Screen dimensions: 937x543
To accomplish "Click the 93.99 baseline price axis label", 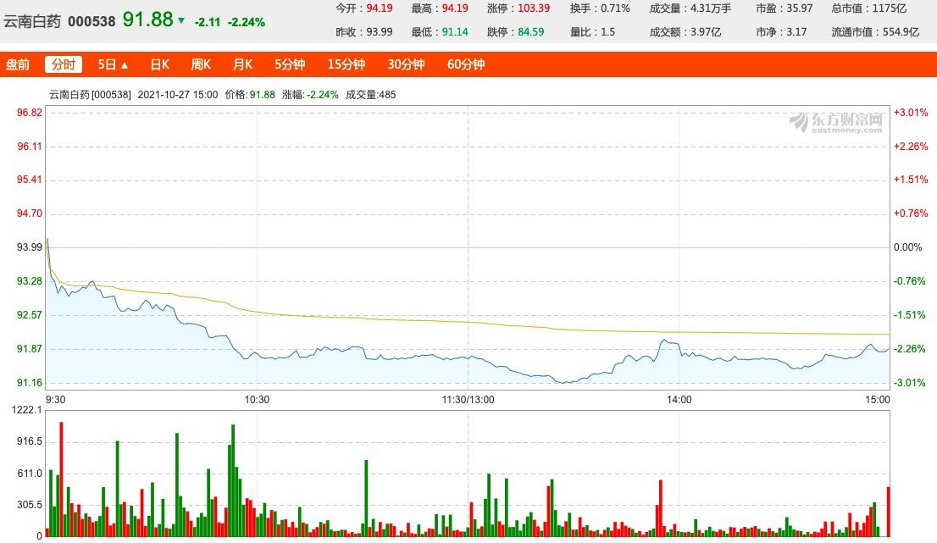I will point(30,247).
